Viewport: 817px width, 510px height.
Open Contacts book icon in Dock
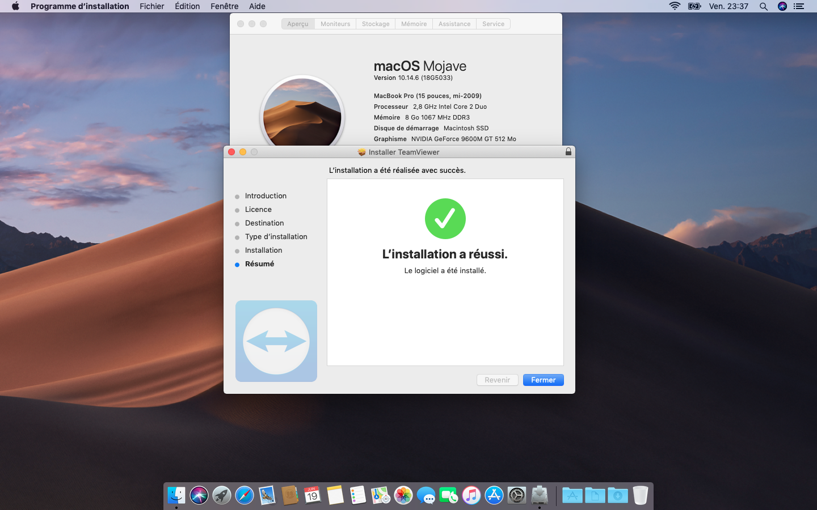point(290,495)
